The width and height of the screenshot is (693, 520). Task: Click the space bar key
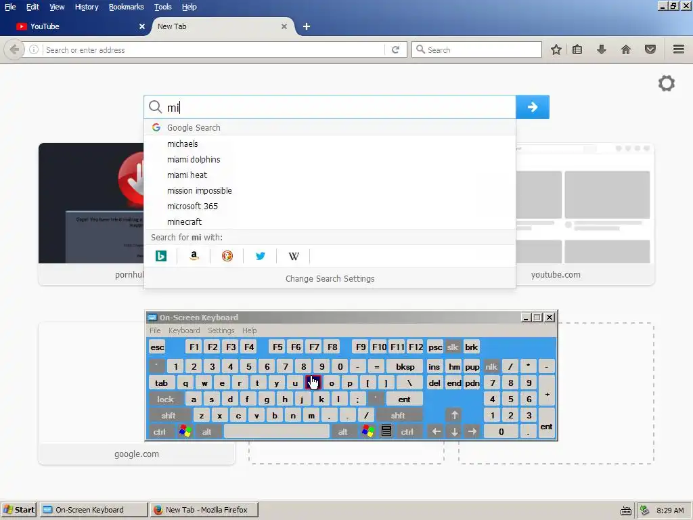(x=277, y=431)
